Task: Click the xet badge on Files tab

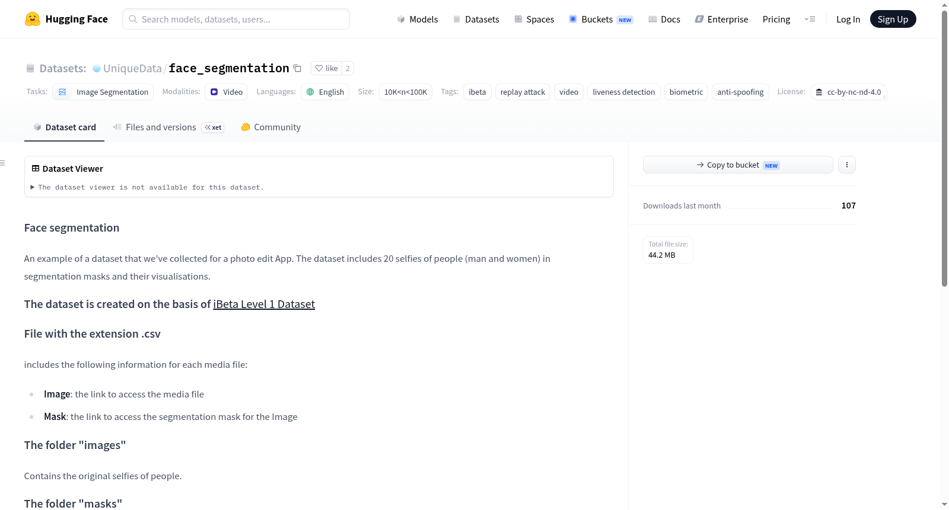Action: [x=213, y=127]
